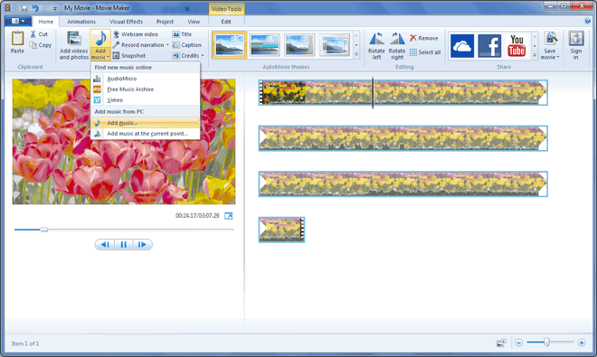The image size is (597, 357).
Task: Rotate left the selected video
Action: (376, 46)
